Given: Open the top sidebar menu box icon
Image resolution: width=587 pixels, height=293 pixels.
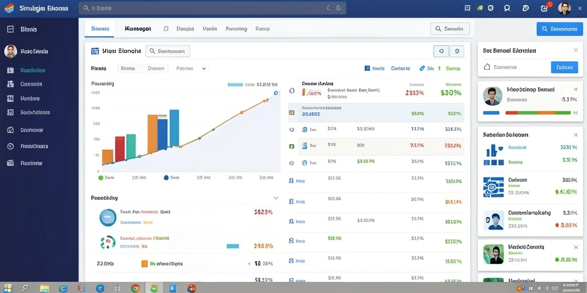Looking at the screenshot, I should [x=10, y=29].
